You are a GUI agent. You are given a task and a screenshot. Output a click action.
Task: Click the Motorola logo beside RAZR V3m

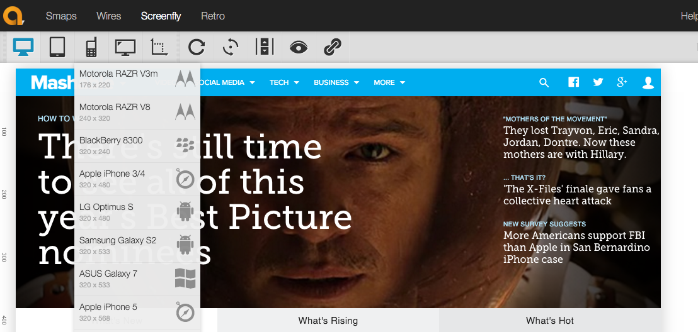(x=185, y=78)
